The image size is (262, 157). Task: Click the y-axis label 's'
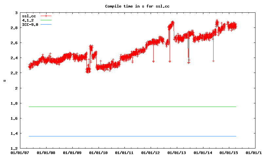coord(4,80)
